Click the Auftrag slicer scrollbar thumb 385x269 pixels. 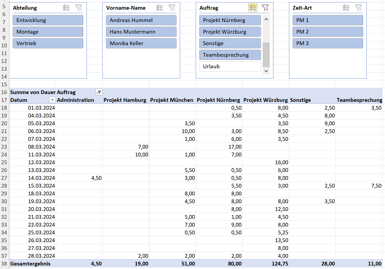coord(266,55)
